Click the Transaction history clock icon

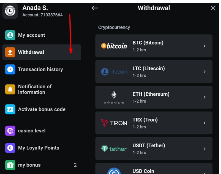[x=10, y=69]
